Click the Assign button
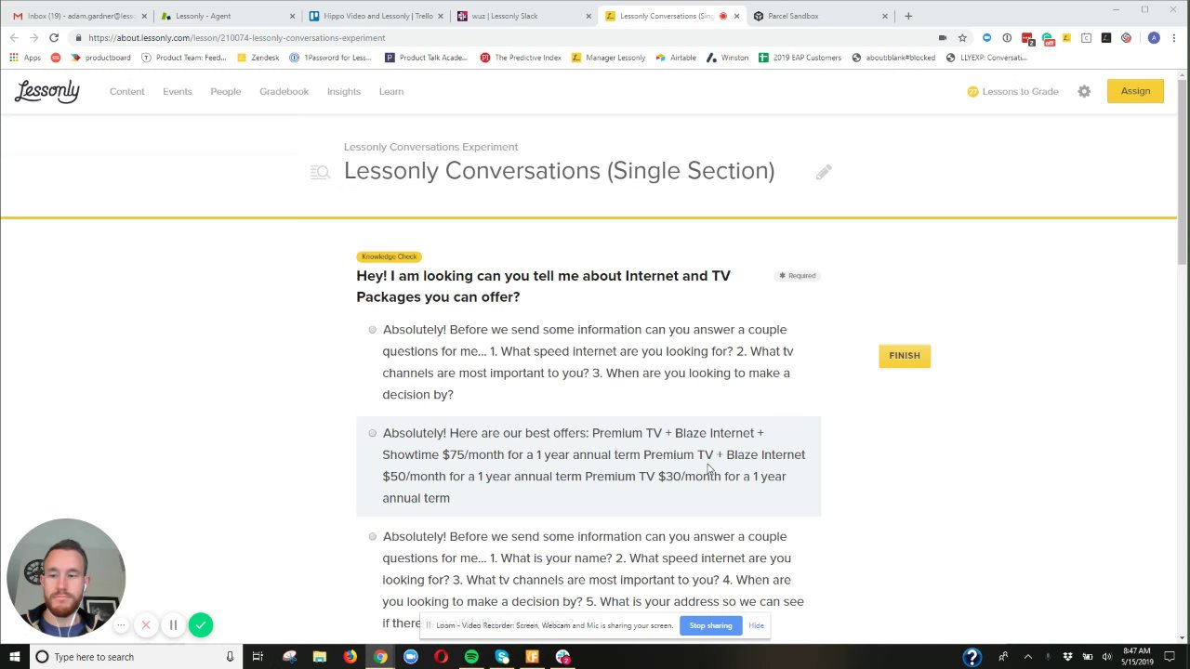This screenshot has width=1190, height=669. point(1135,91)
